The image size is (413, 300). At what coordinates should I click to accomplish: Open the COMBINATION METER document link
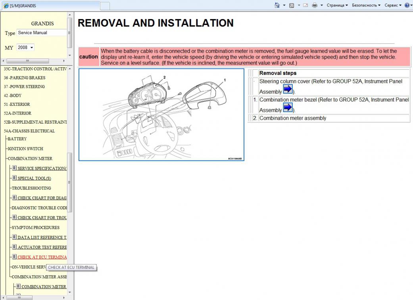click(44, 287)
